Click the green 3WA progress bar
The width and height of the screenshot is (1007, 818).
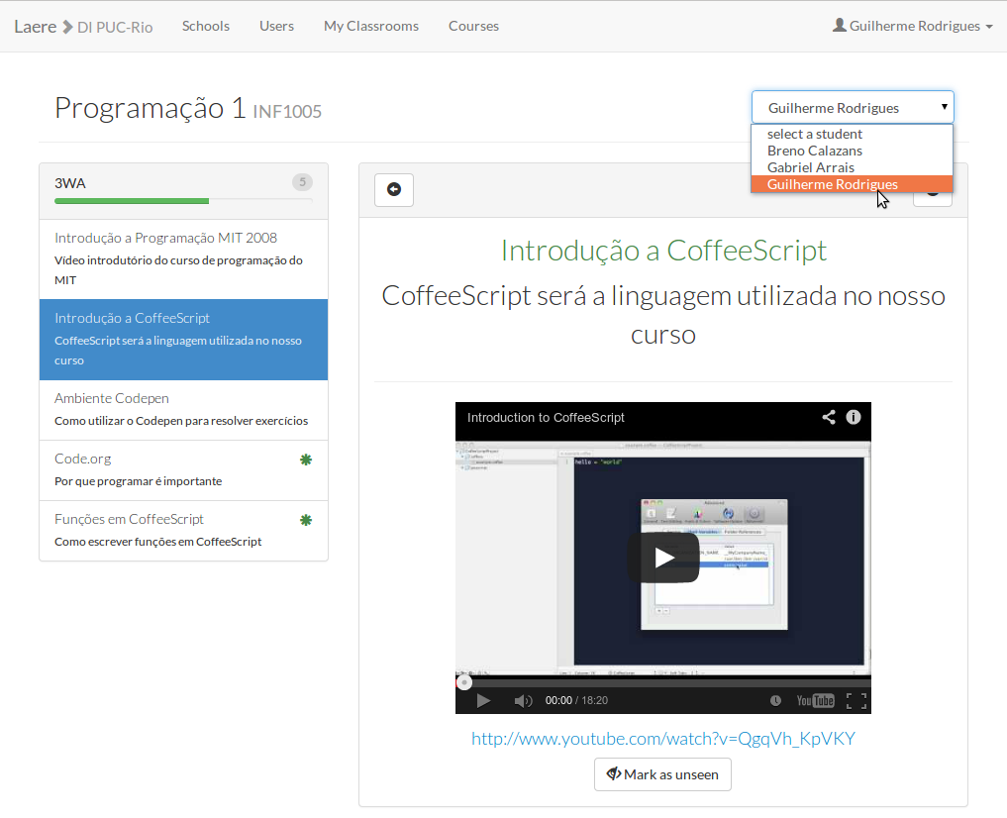click(132, 201)
